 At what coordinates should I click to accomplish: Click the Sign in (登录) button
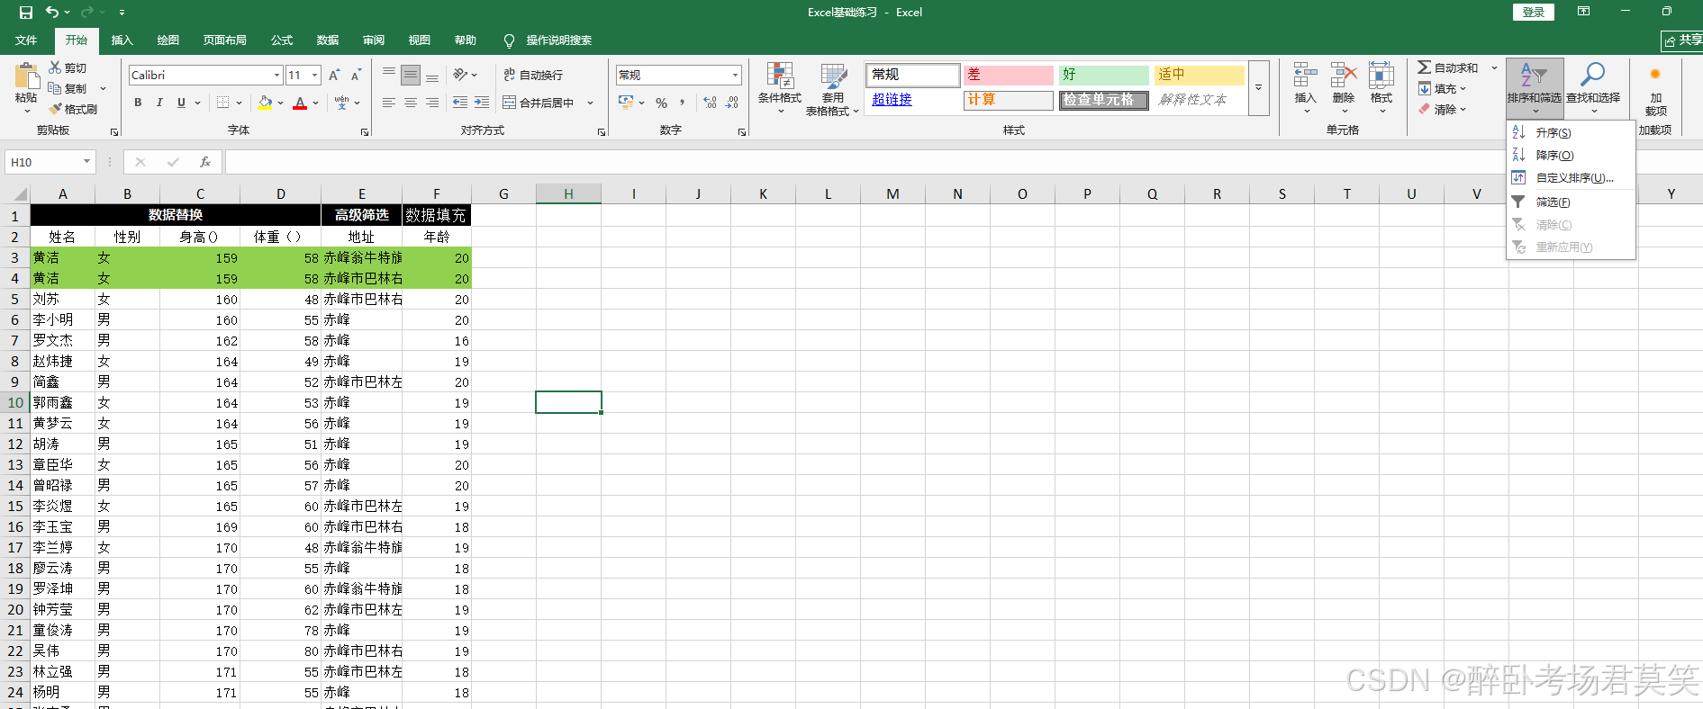point(1534,12)
